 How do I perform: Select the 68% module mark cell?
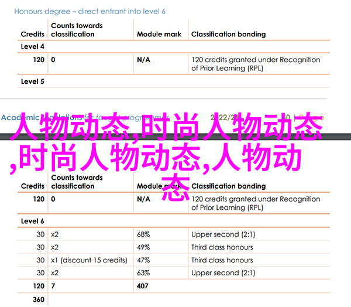(143, 233)
